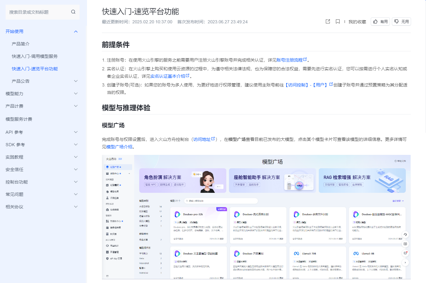Open the 模型广场介绍 link

pos(119,147)
